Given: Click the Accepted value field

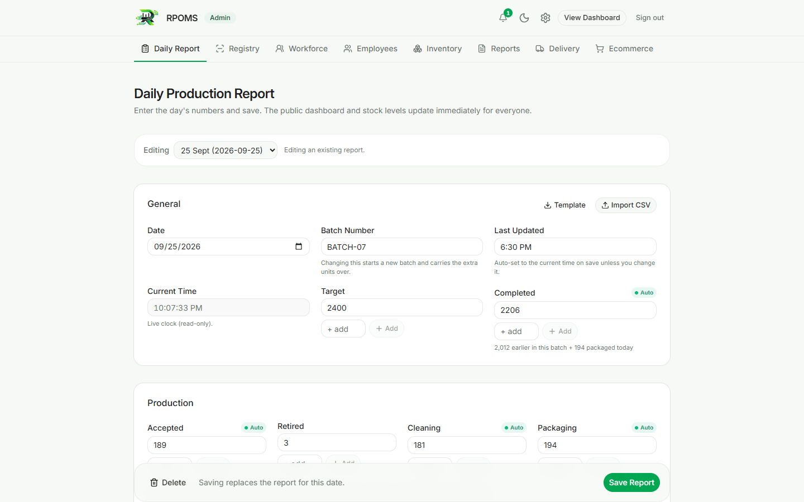Looking at the screenshot, I should tap(207, 445).
